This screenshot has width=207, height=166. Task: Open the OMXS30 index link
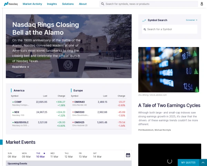pos(79,112)
